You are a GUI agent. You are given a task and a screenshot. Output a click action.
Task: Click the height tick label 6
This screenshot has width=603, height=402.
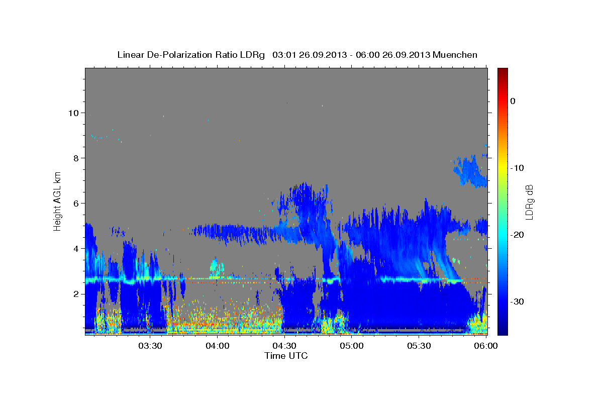point(76,203)
